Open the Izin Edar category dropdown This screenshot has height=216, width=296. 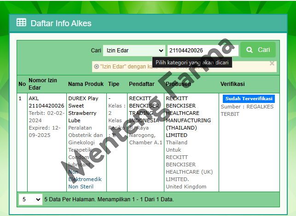click(134, 50)
